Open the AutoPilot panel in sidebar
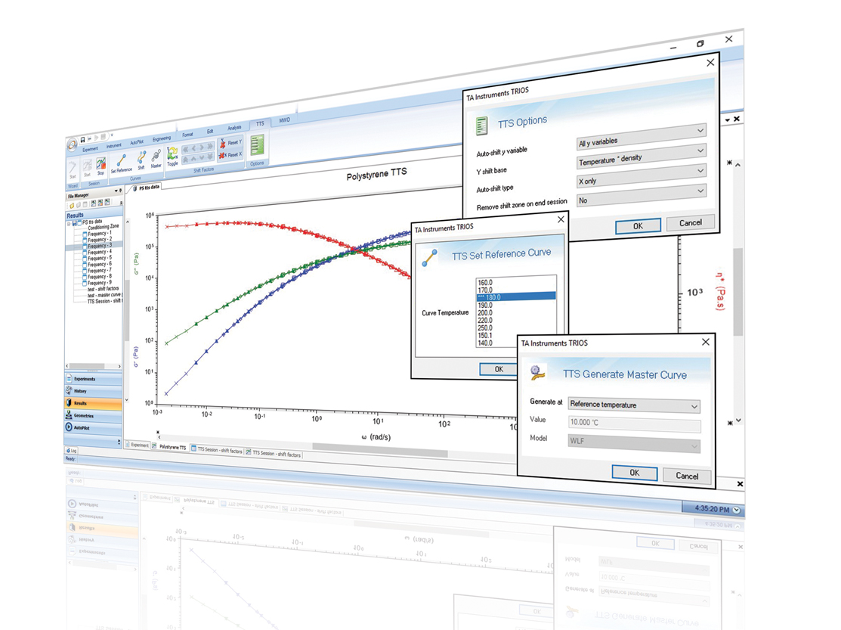This screenshot has height=630, width=841. (94, 428)
